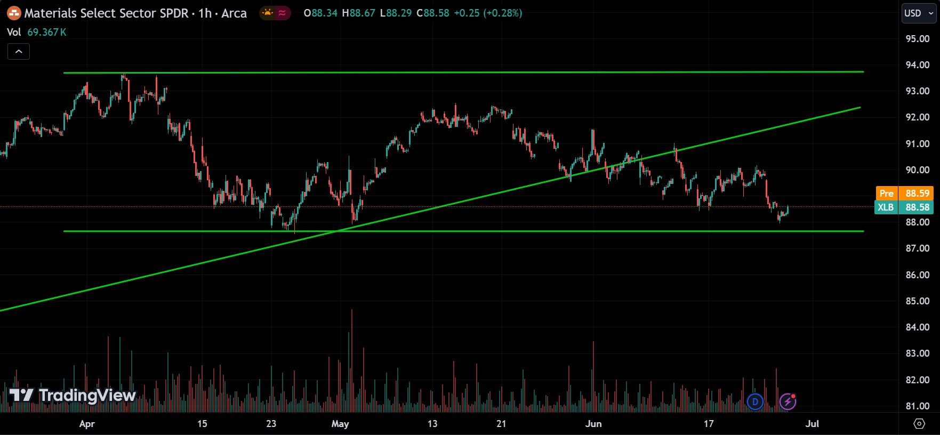This screenshot has height=435, width=940.
Task: Open the USD currency dropdown
Action: (x=919, y=13)
